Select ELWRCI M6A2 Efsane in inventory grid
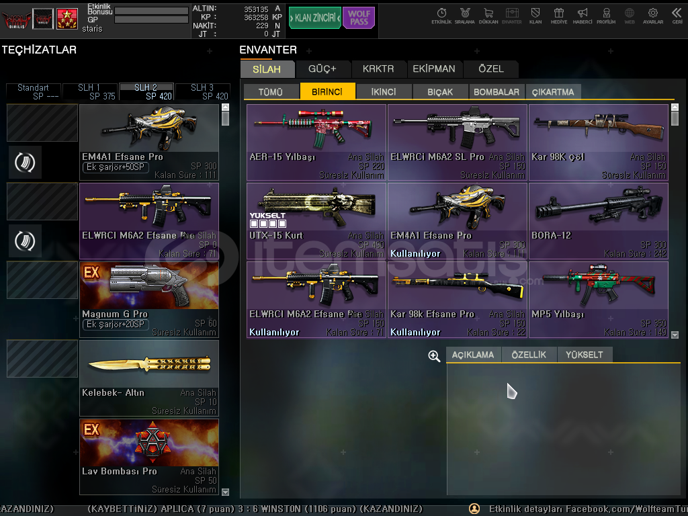Screen dimensions: 688x516 point(316,300)
